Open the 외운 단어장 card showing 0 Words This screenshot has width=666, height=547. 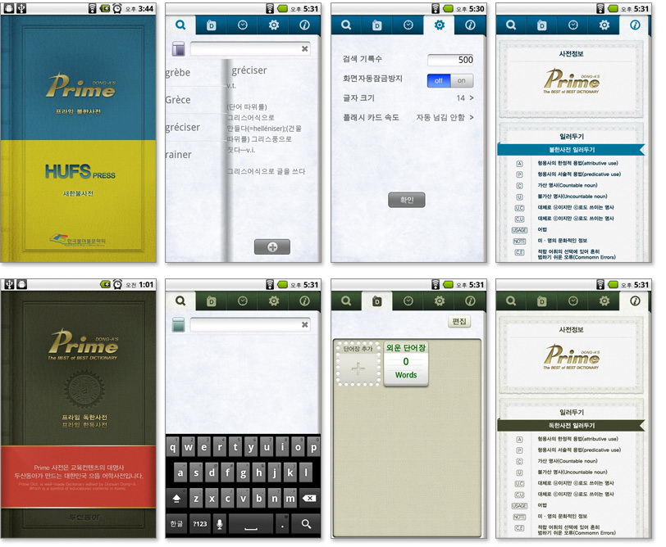coord(406,364)
